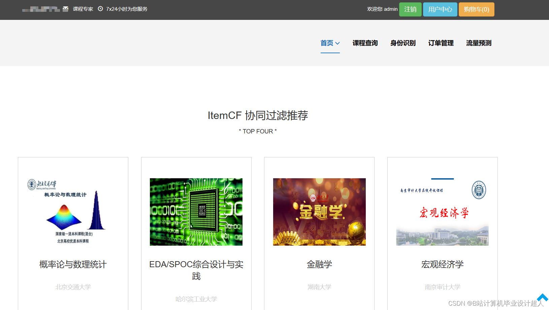Click the 课程专家 link in top bar
549x310 pixels.
82,9
